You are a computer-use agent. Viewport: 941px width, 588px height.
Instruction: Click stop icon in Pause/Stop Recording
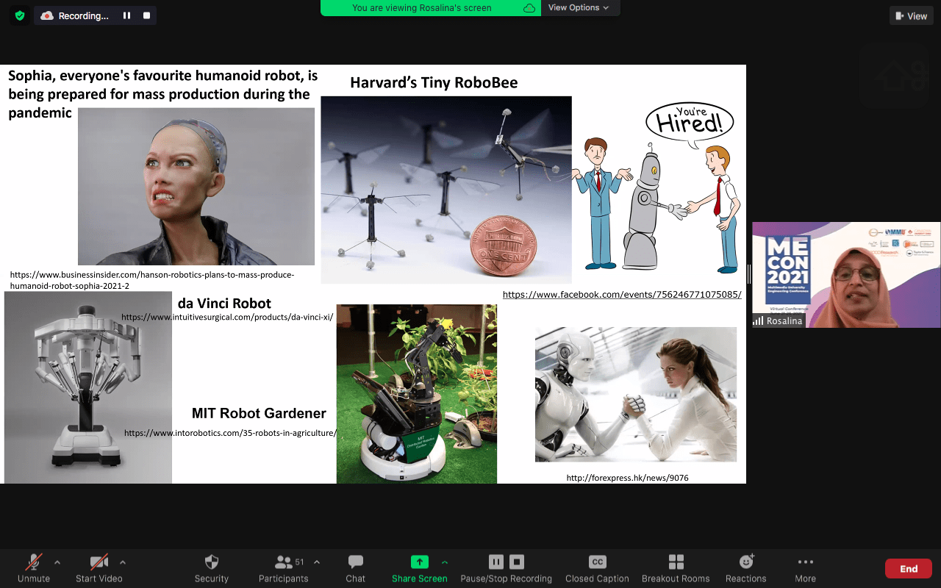pos(517,562)
